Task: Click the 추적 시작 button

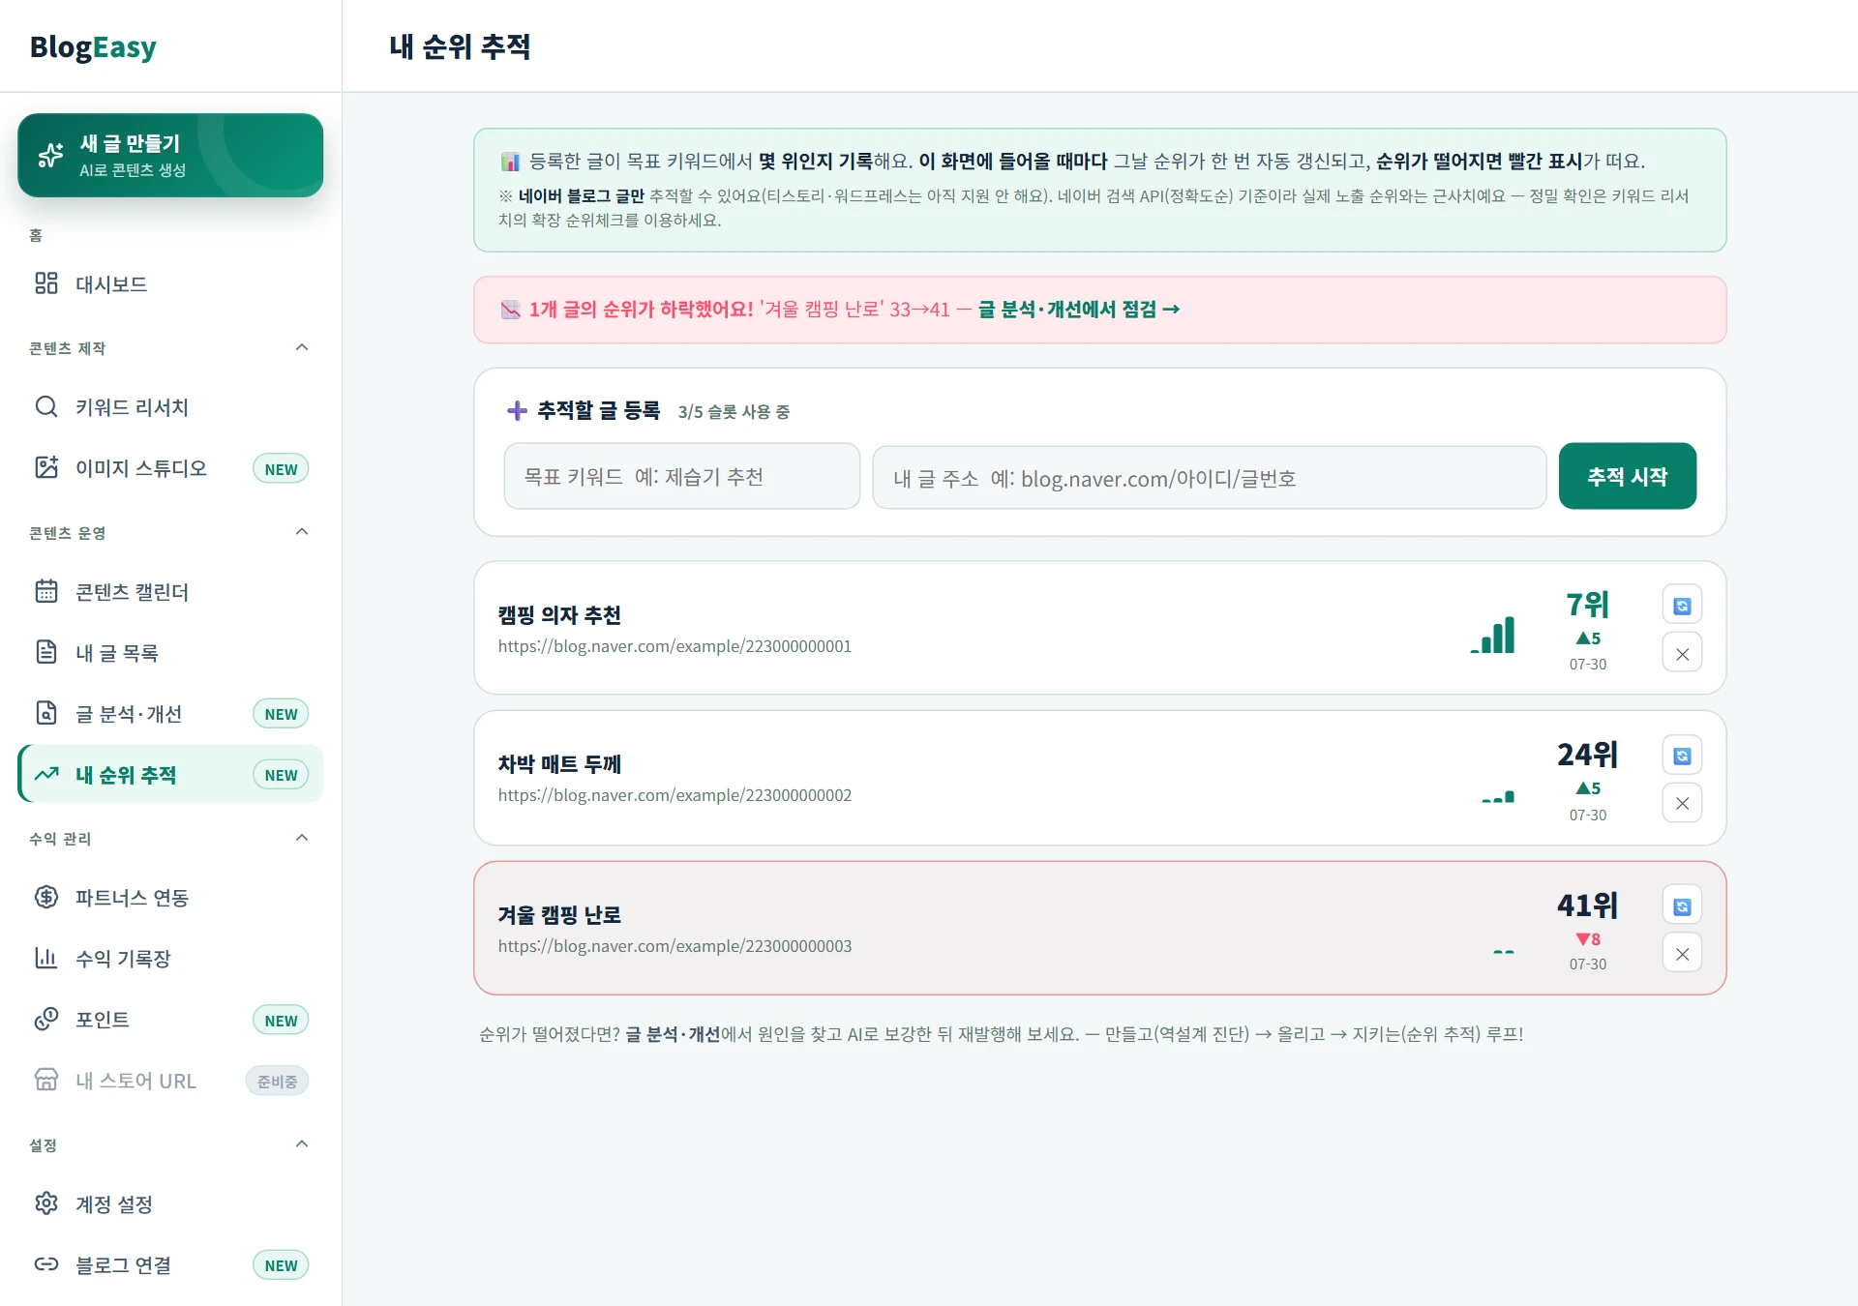Action: [x=1627, y=476]
